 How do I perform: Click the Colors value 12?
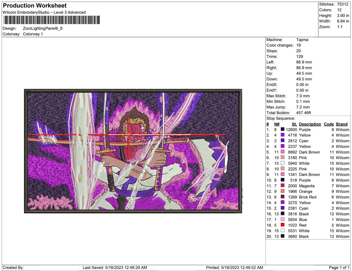(339, 10)
